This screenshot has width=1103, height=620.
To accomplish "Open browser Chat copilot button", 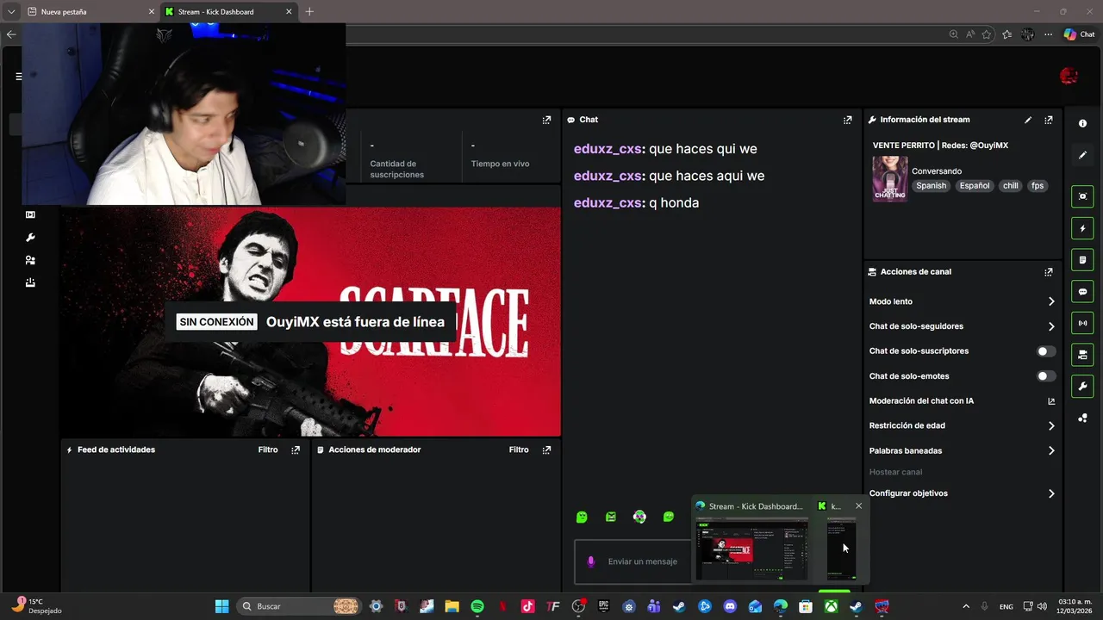I will 1079,34.
